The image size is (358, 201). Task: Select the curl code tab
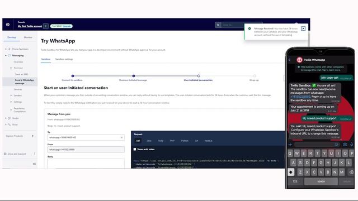click(138, 141)
